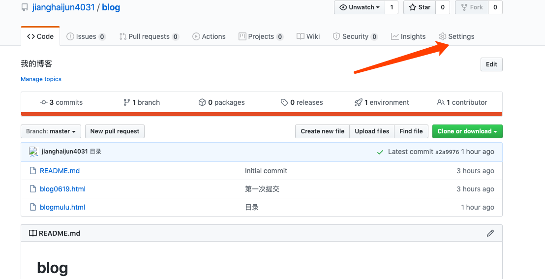The image size is (545, 279).
Task: Open the Initial commit message link
Action: 266,171
